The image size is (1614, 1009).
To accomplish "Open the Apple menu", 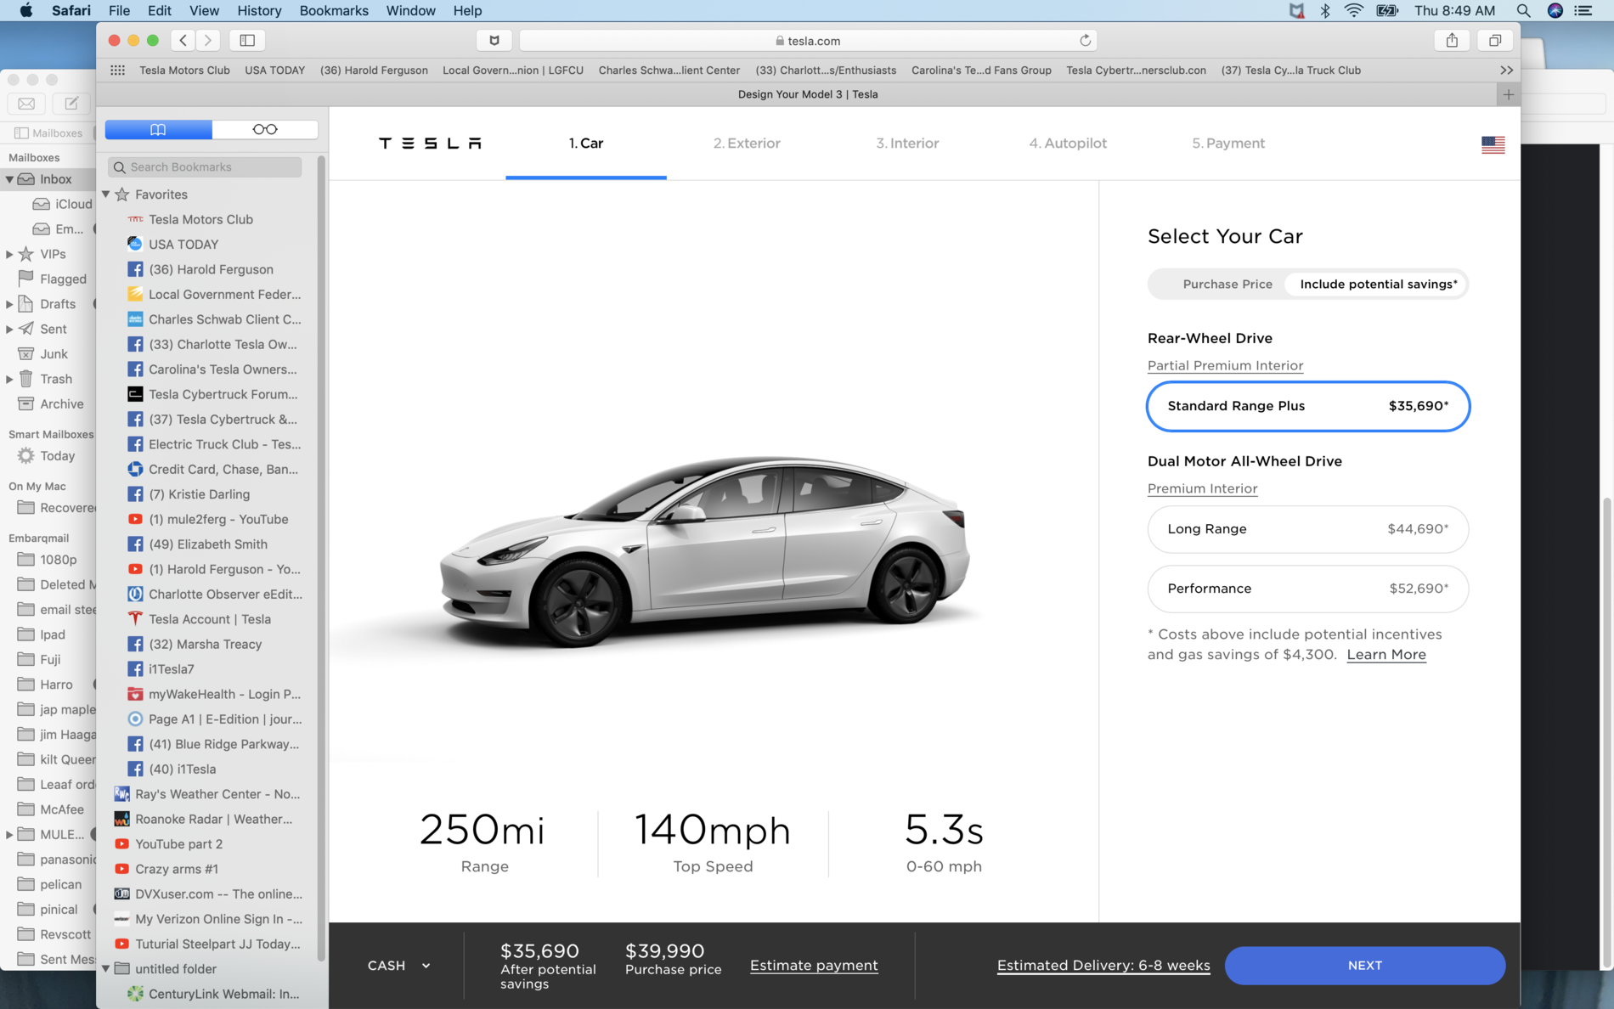I will coord(25,10).
